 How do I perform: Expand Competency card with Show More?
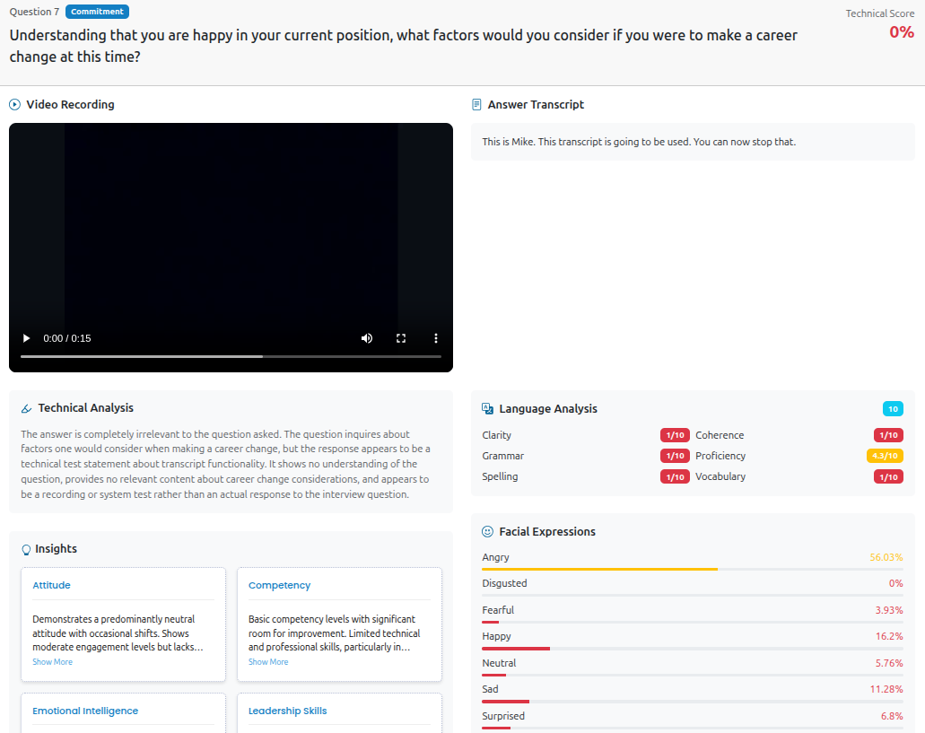coord(268,662)
